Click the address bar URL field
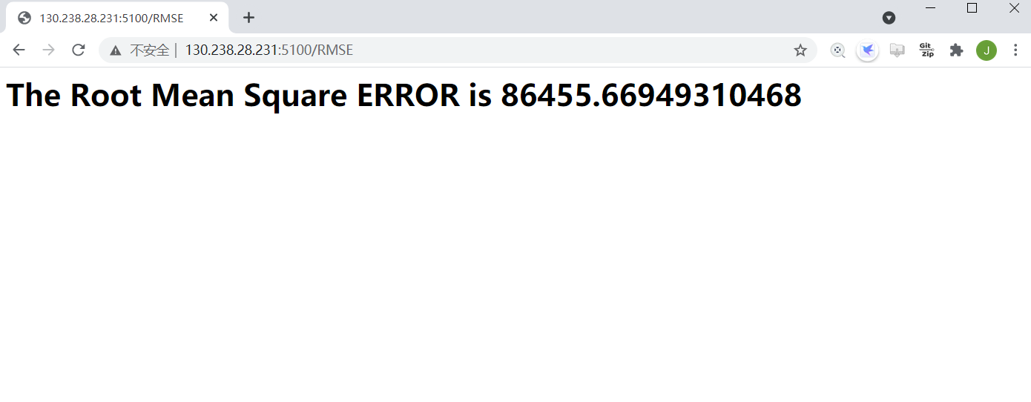The height and width of the screenshot is (402, 1031). point(458,50)
